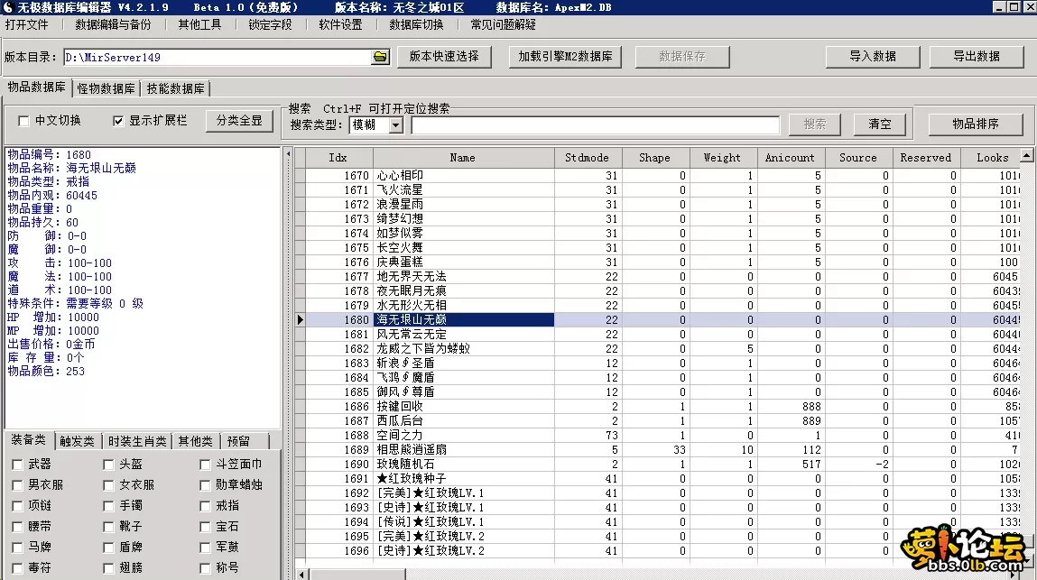
Task: Click the 物品排序 button
Action: pos(976,124)
